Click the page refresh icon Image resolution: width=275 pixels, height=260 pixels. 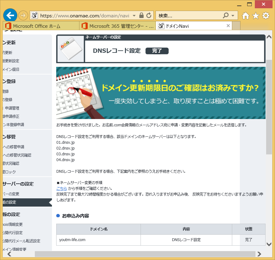coord(149,16)
